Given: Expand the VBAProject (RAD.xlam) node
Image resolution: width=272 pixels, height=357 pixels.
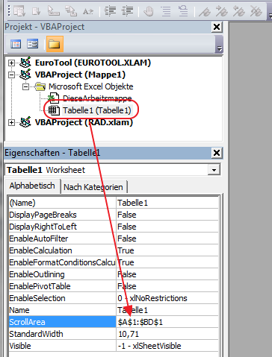Looking at the screenshot, I should (x=11, y=122).
